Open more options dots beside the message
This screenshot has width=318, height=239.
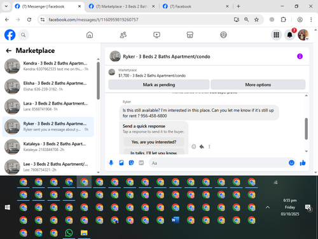click(x=209, y=147)
